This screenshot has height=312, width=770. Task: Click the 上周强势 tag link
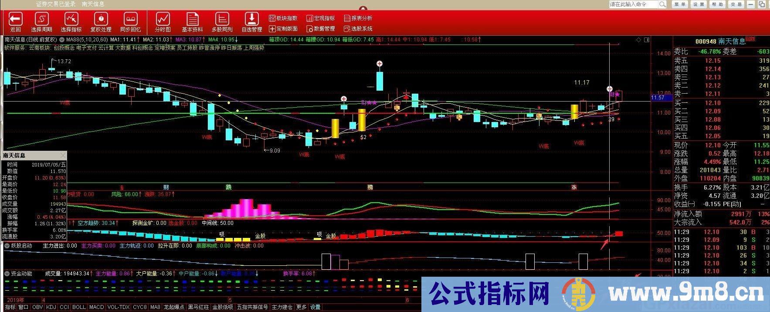(x=253, y=48)
